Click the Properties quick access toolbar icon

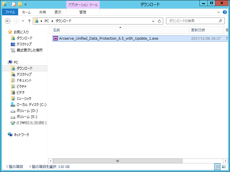(14, 4)
